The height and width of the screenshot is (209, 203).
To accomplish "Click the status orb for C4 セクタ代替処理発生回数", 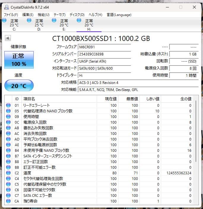I will coord(8,178).
